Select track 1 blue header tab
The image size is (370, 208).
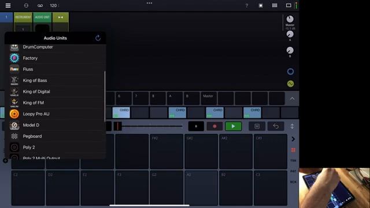pyautogui.click(x=6, y=17)
